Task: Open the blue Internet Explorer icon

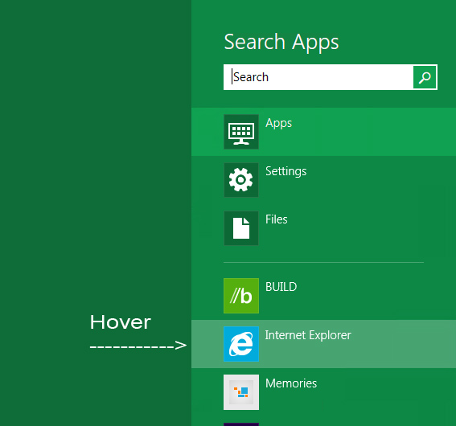Action: coord(241,344)
